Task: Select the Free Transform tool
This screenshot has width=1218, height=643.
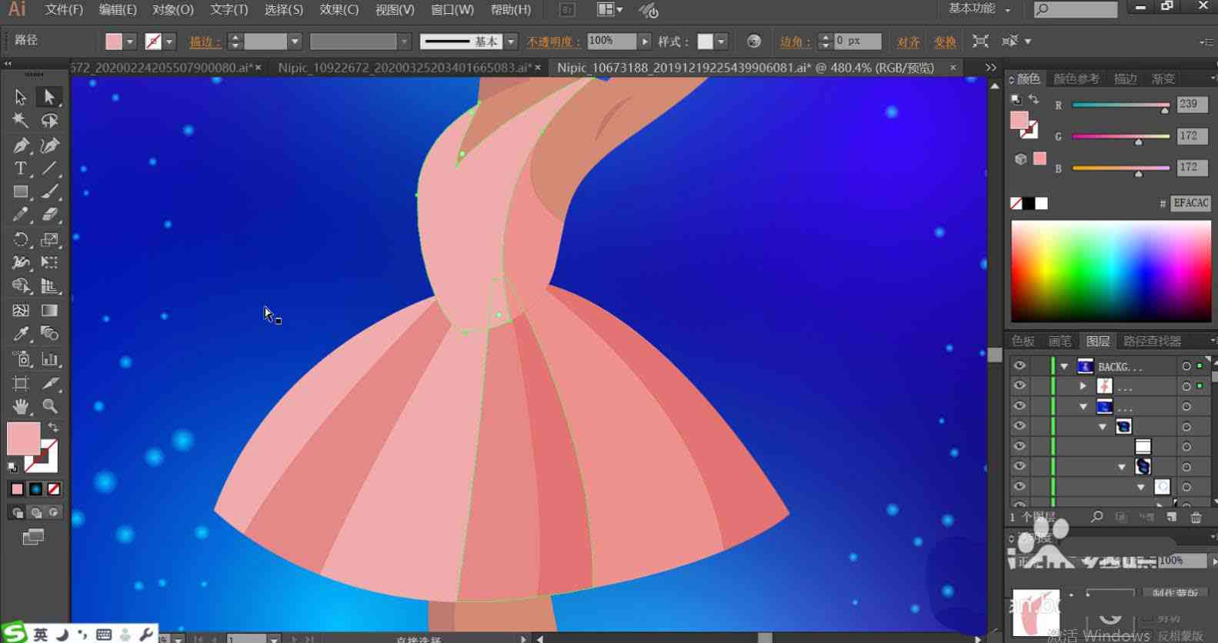Action: point(49,262)
